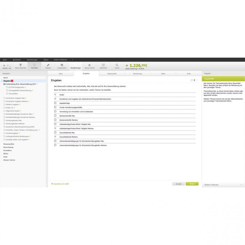The height and width of the screenshot is (245, 245).
Task: Open the Notizen pencil tool
Action: [x=48, y=66]
